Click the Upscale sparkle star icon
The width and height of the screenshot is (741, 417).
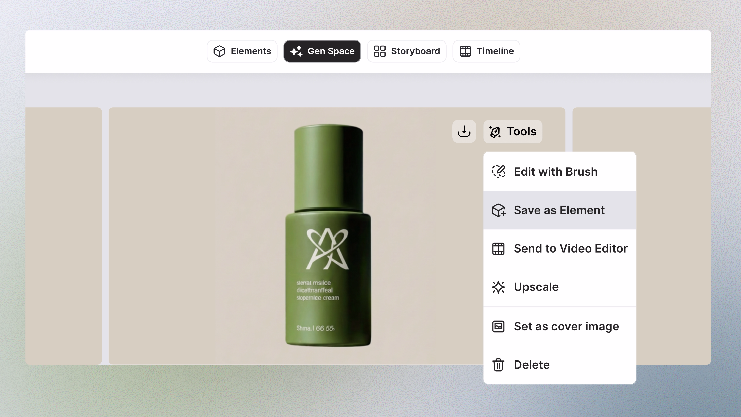click(498, 287)
